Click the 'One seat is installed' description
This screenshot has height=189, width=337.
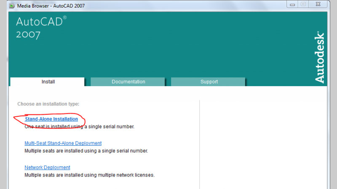pyautogui.click(x=79, y=126)
